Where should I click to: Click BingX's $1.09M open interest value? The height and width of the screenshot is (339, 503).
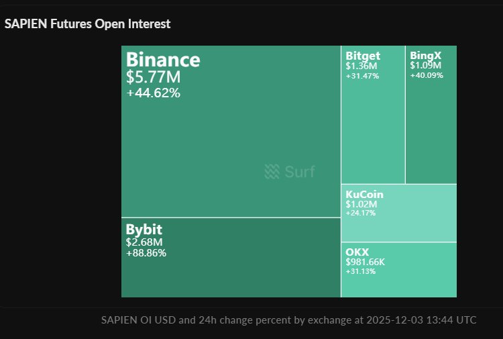pyautogui.click(x=425, y=66)
